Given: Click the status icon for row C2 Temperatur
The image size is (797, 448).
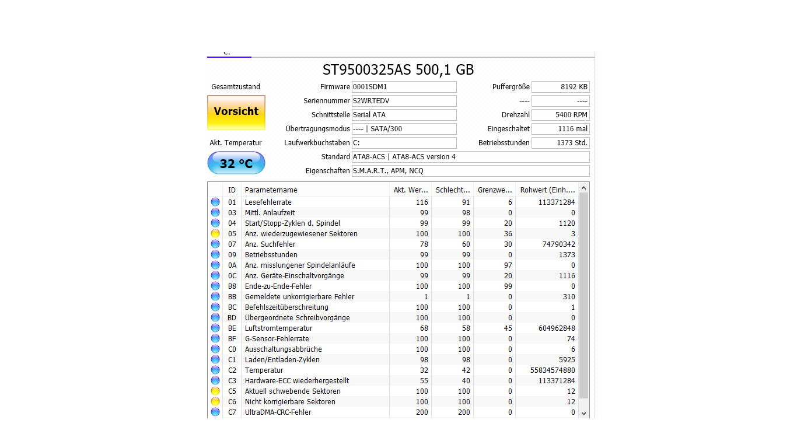Looking at the screenshot, I should (x=215, y=370).
